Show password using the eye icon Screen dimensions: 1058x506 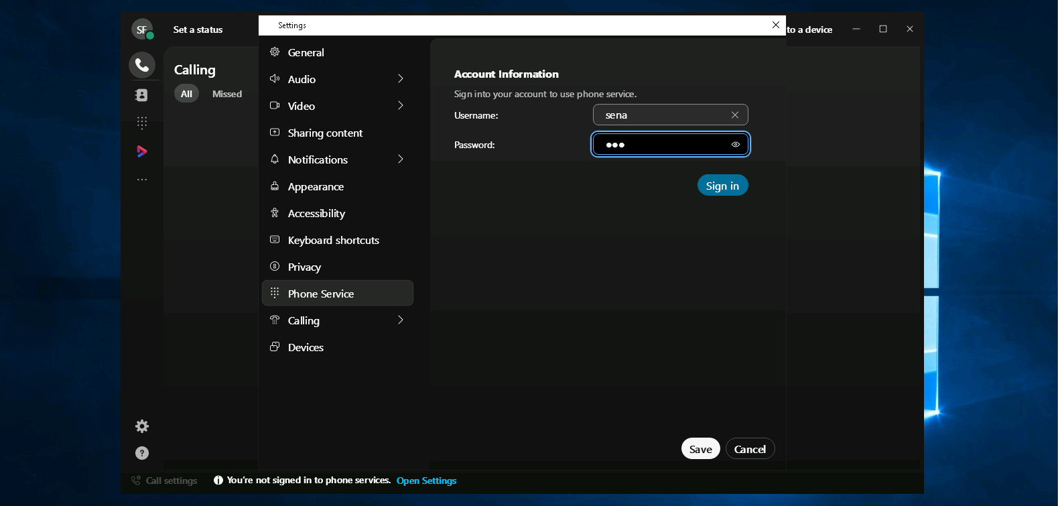tap(736, 145)
